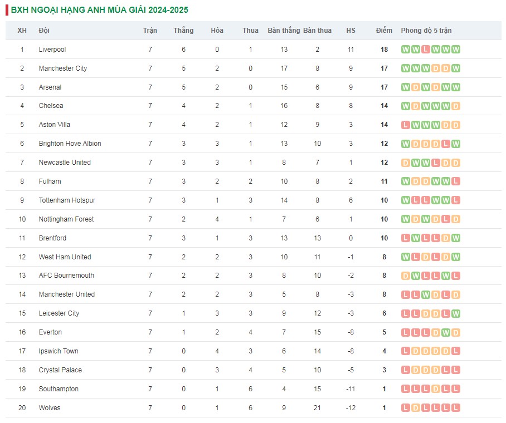
Task: Click Chelsea's 16 goals scored value
Action: pos(284,105)
